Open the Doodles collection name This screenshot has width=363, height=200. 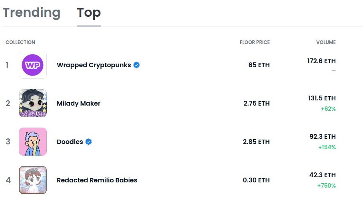coord(70,142)
